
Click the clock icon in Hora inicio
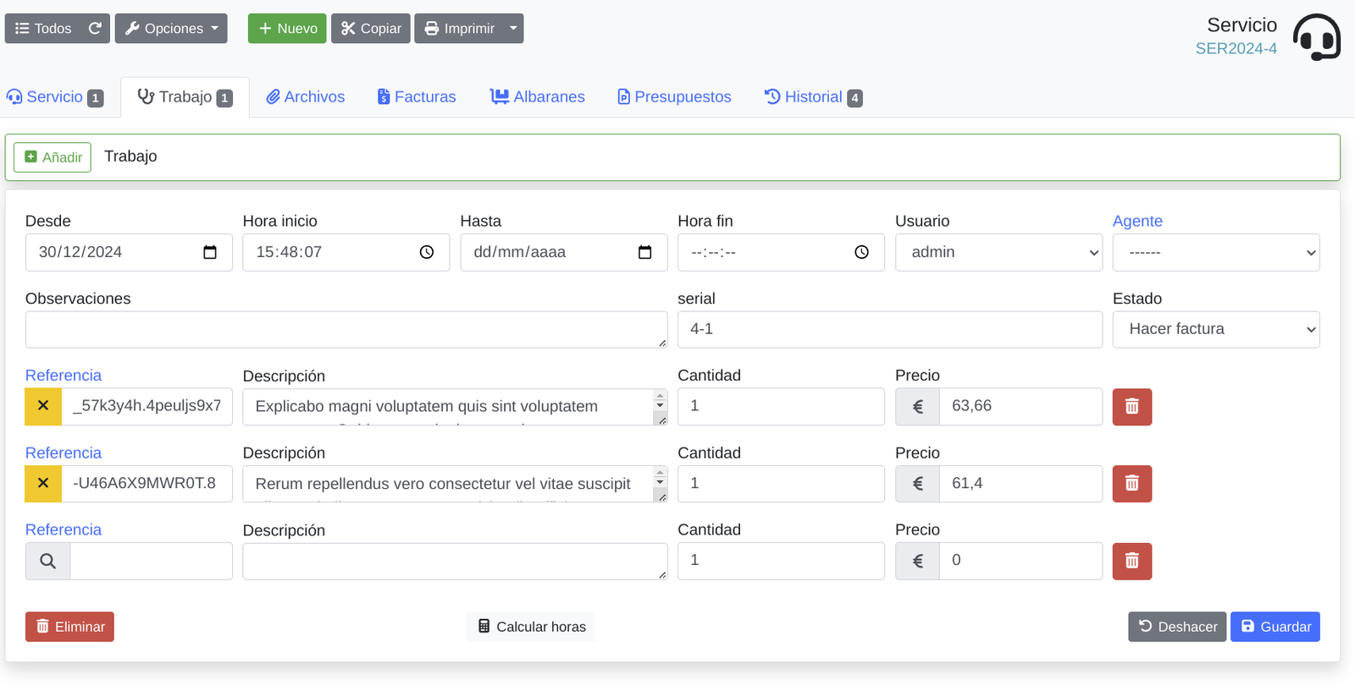pyautogui.click(x=427, y=252)
